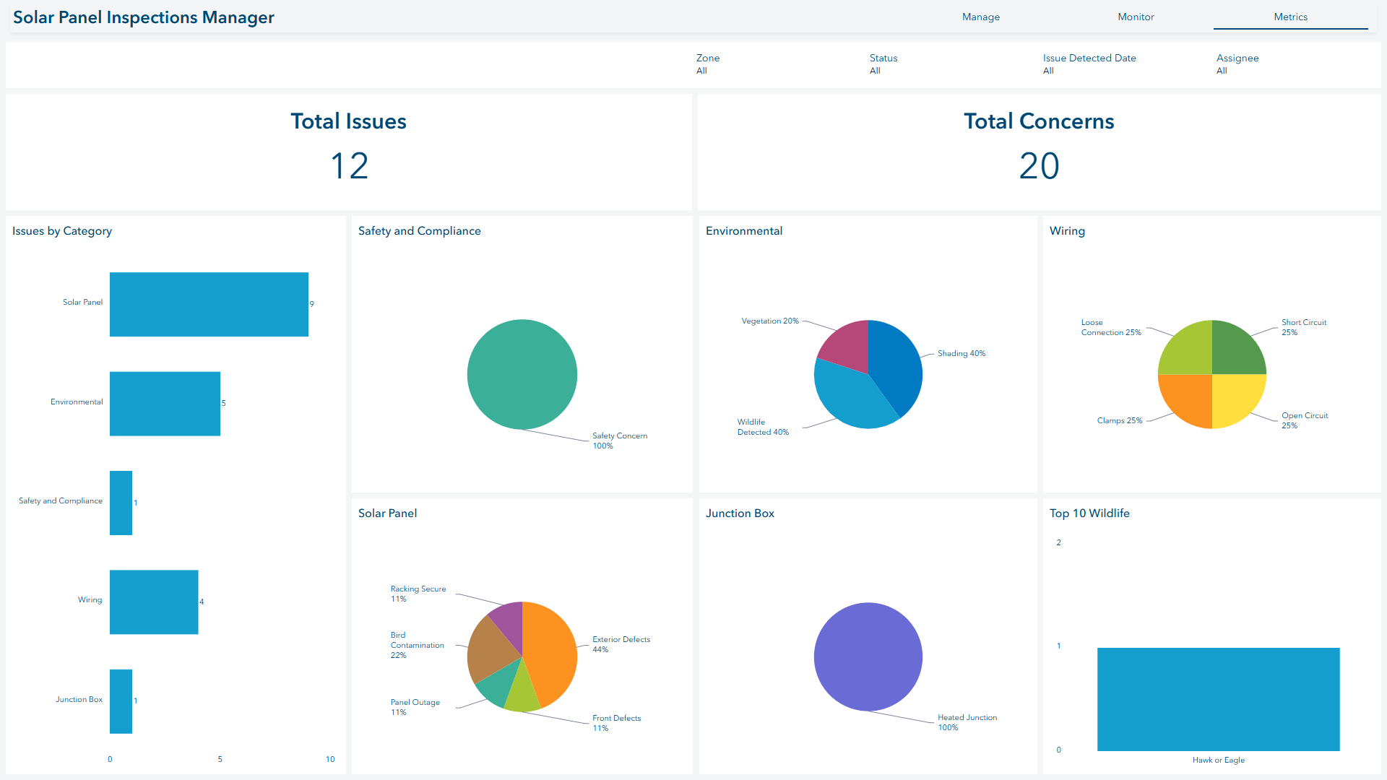
Task: Click the Safety Concern 100% label
Action: [x=620, y=441]
